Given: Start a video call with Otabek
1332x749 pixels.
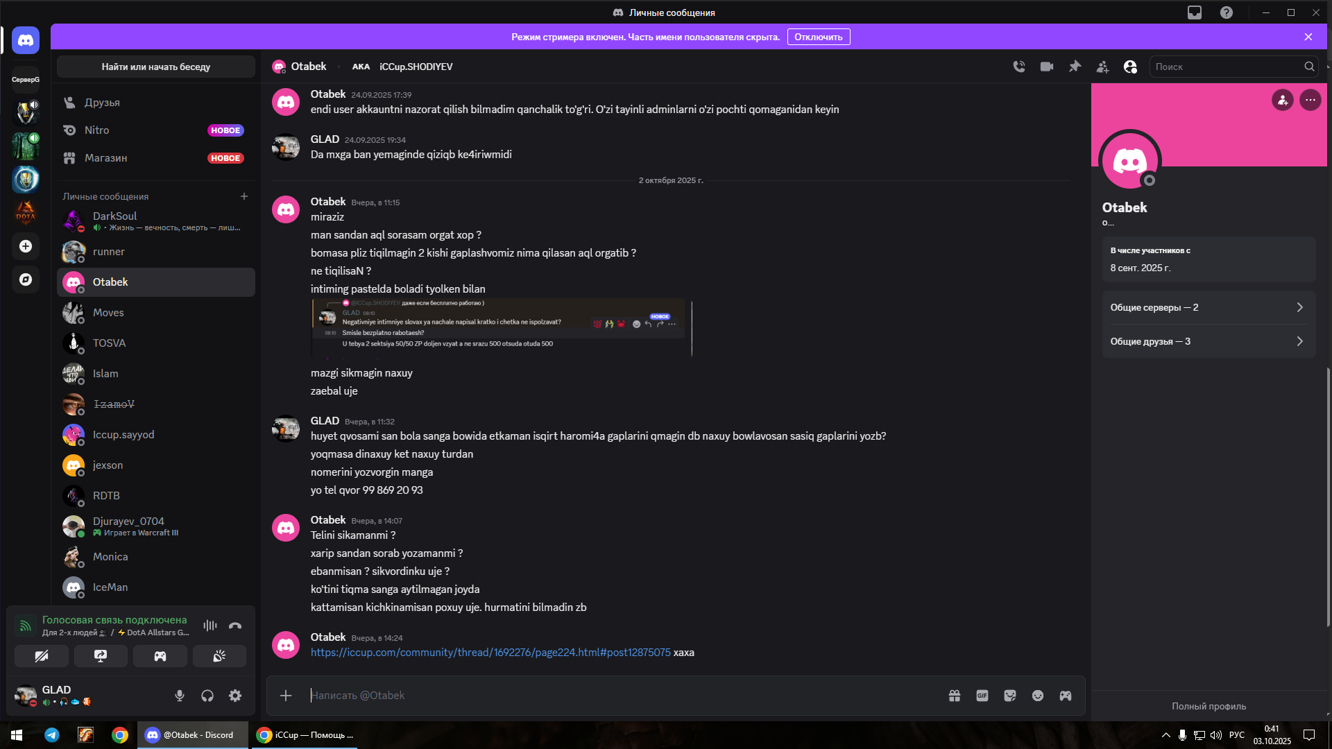Looking at the screenshot, I should pyautogui.click(x=1046, y=67).
